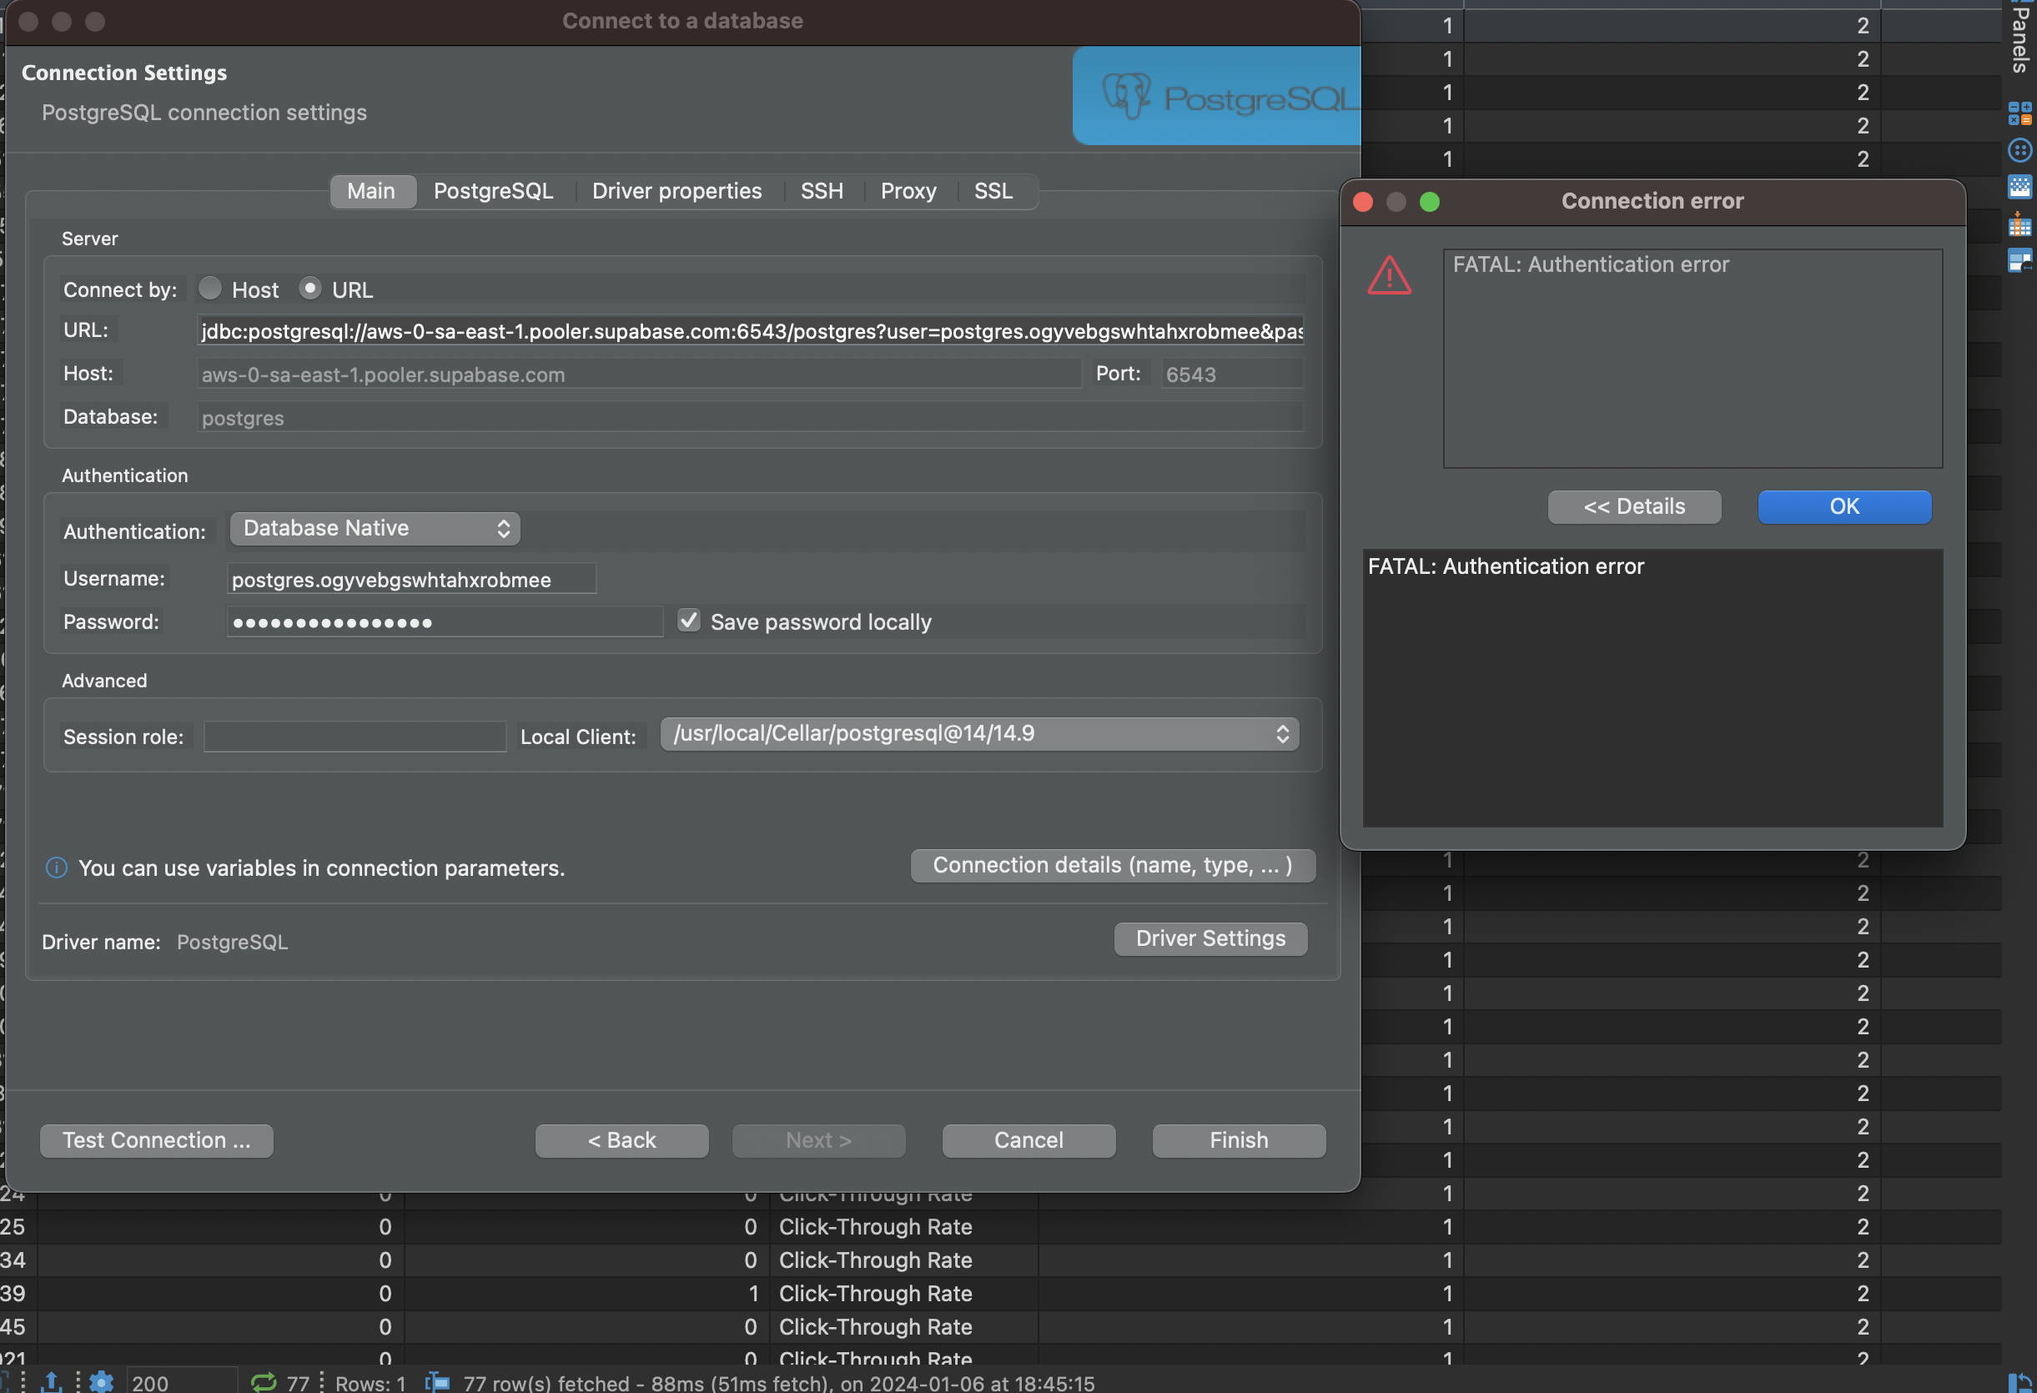Collapse error details using the Details button
Viewport: 2037px width, 1393px height.
(1635, 506)
